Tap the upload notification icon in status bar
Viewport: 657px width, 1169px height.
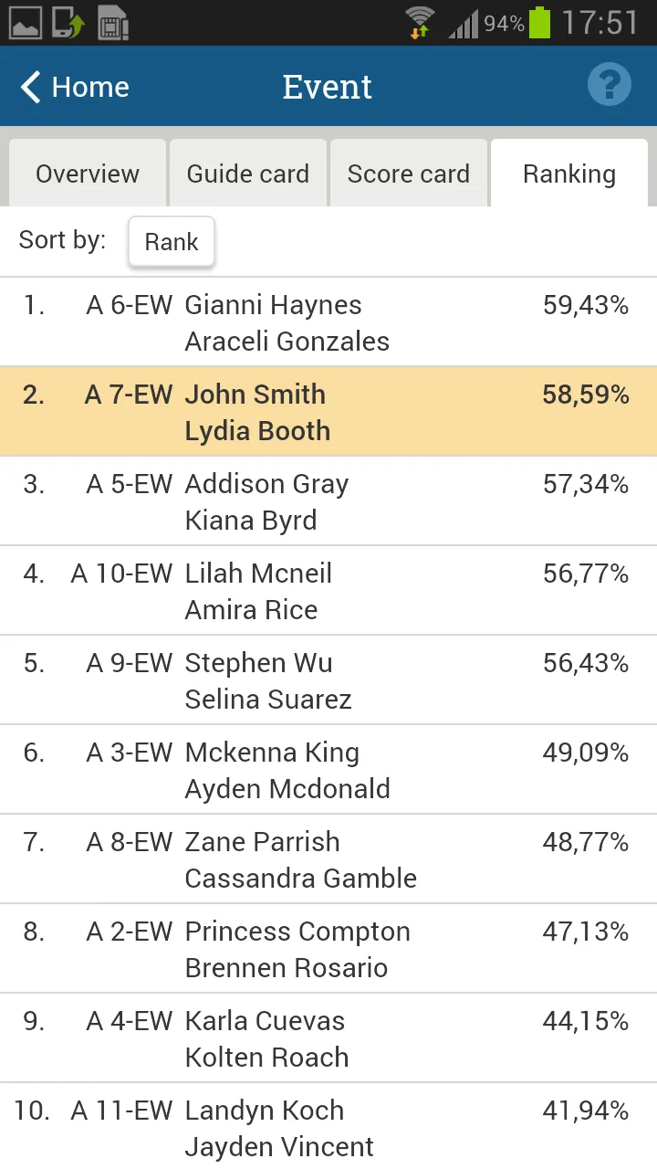coord(68,23)
